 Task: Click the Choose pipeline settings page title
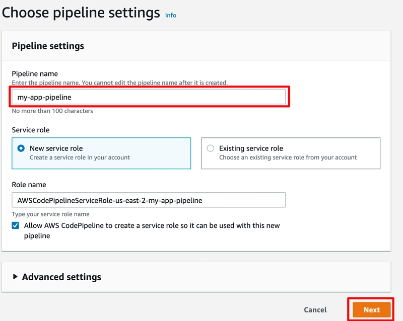tap(81, 13)
